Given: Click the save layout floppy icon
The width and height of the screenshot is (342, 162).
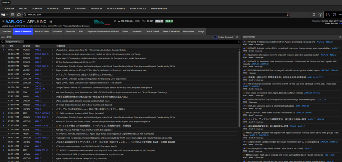Looking at the screenshot, I should pos(335,15).
